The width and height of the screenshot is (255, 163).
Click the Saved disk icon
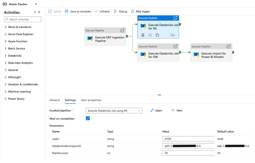coord(50,11)
